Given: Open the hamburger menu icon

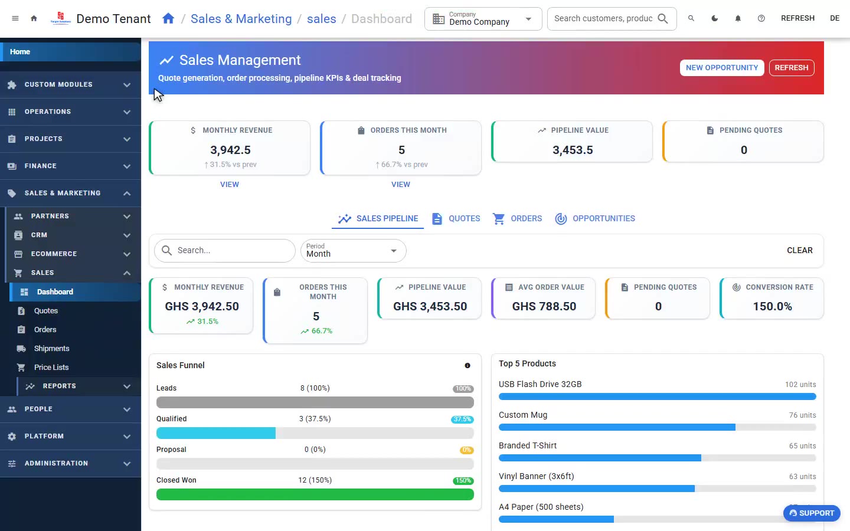Looking at the screenshot, I should click(x=15, y=18).
